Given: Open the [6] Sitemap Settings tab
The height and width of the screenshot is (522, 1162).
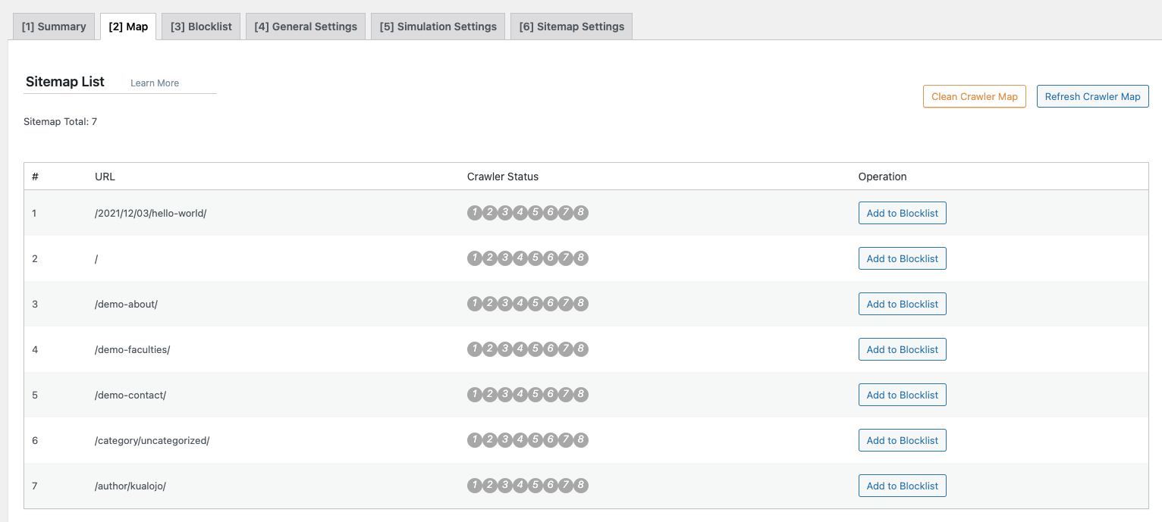Looking at the screenshot, I should point(572,27).
